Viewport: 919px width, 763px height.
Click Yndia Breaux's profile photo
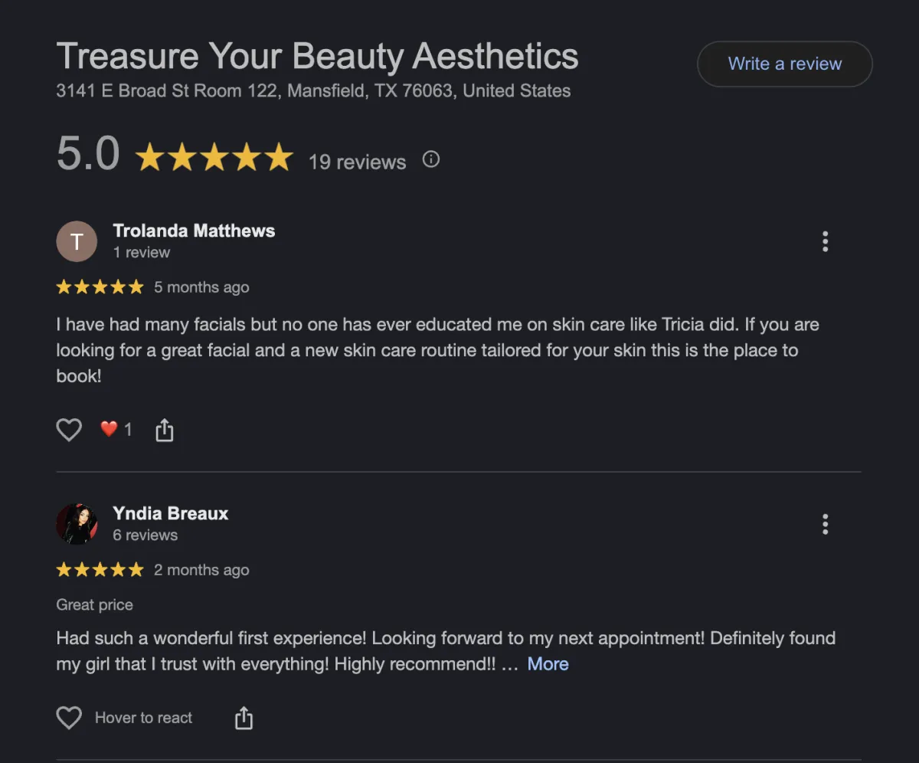tap(77, 524)
